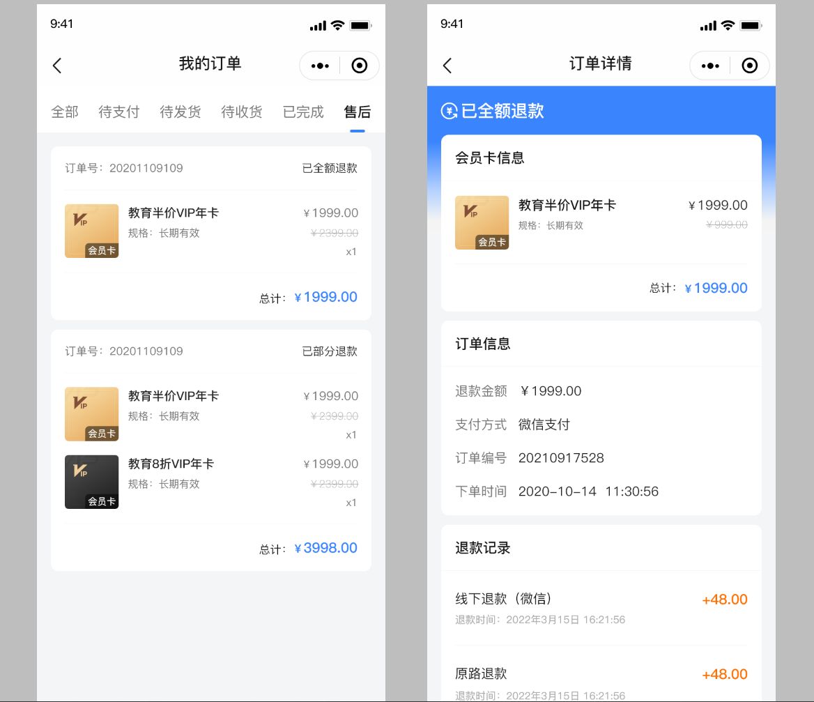Switch to 待支付 tab
814x702 pixels.
(x=119, y=112)
